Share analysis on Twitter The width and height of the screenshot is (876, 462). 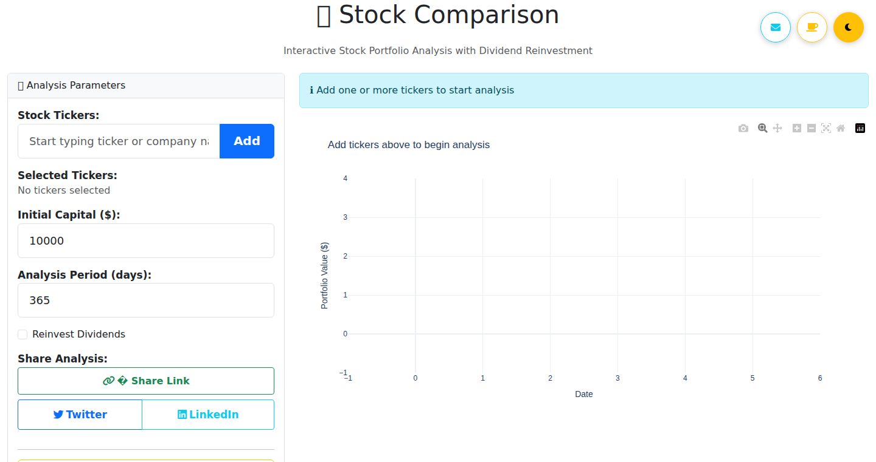click(80, 415)
